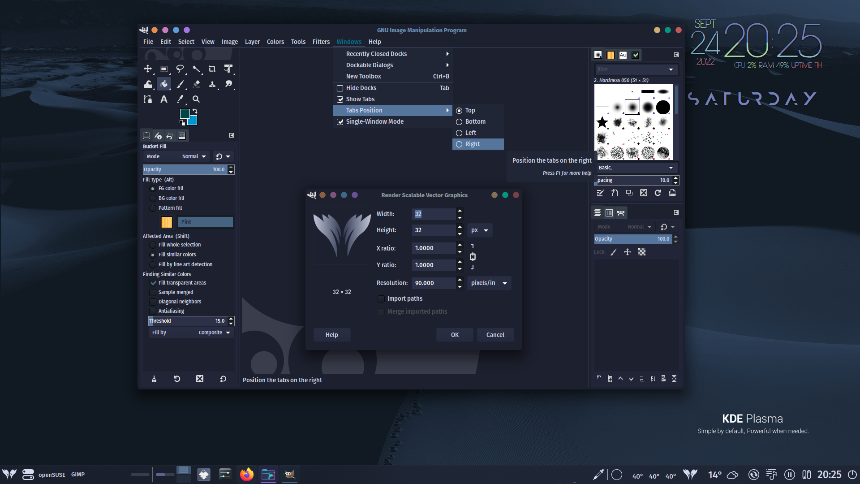Select the Zoom magnifier tool
860x484 pixels.
[196, 99]
